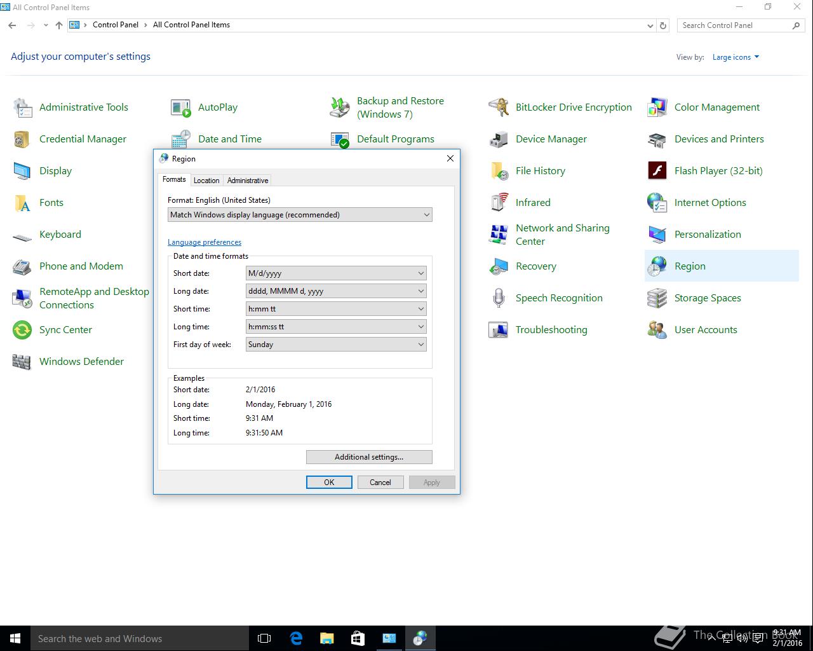This screenshot has width=813, height=651.
Task: Go up one level with up arrow
Action: click(x=59, y=25)
